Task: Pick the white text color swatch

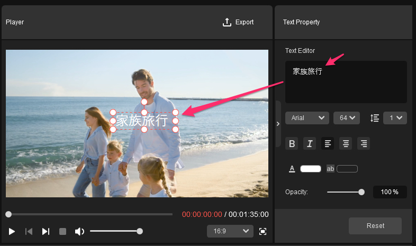Action: tap(311, 169)
